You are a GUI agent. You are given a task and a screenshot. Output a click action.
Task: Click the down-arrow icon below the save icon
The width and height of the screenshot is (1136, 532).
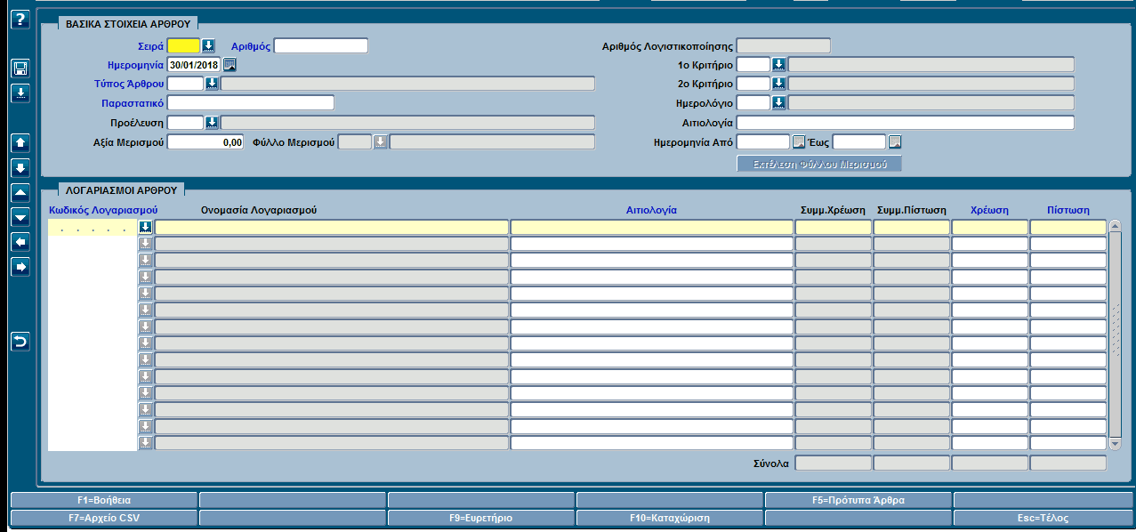[x=20, y=93]
